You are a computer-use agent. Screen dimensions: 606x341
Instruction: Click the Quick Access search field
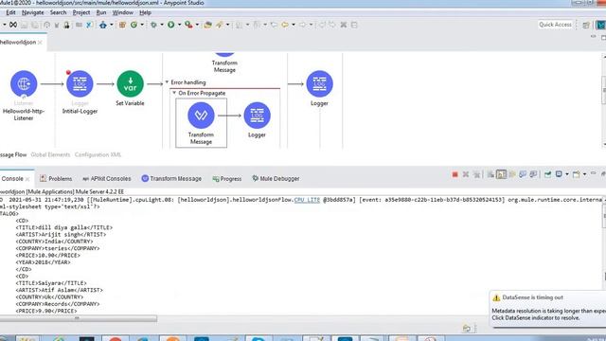[x=556, y=25]
